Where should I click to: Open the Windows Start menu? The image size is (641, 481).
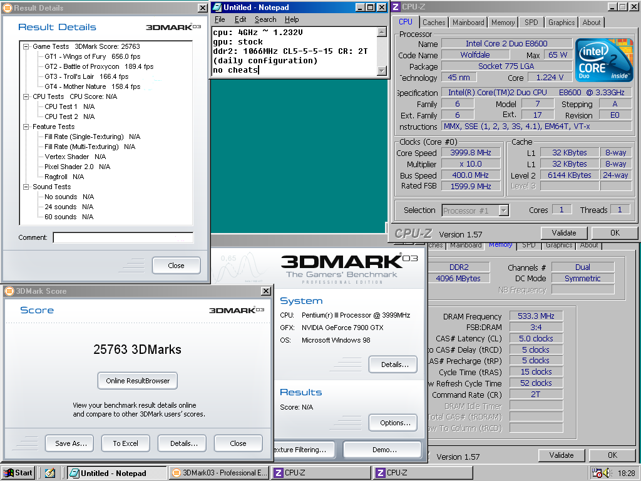(x=18, y=473)
